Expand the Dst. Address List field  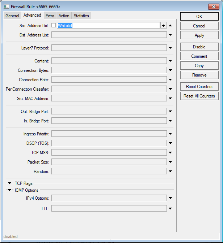[x=170, y=35]
